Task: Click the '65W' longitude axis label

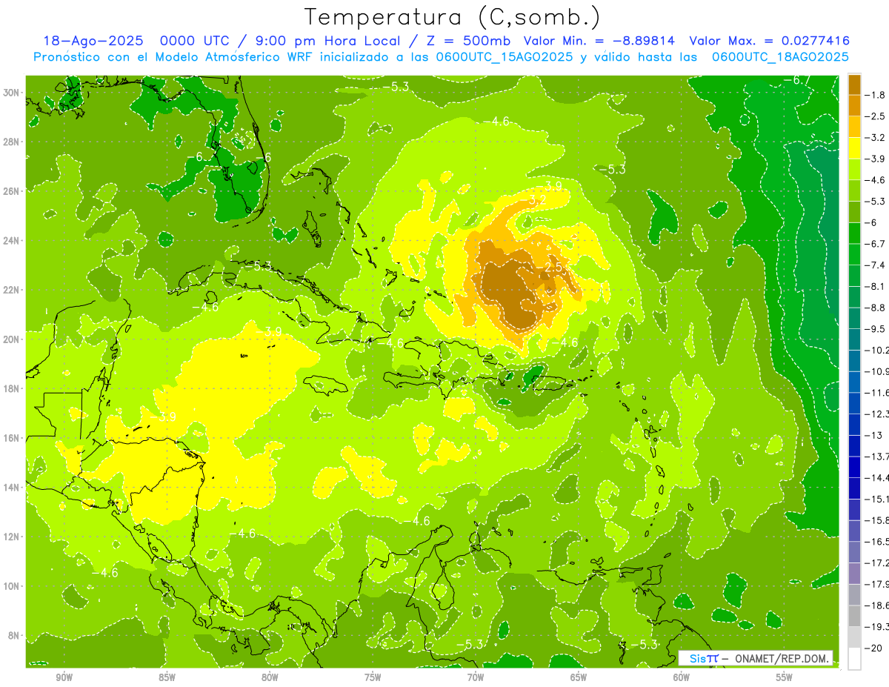Action: 579,677
